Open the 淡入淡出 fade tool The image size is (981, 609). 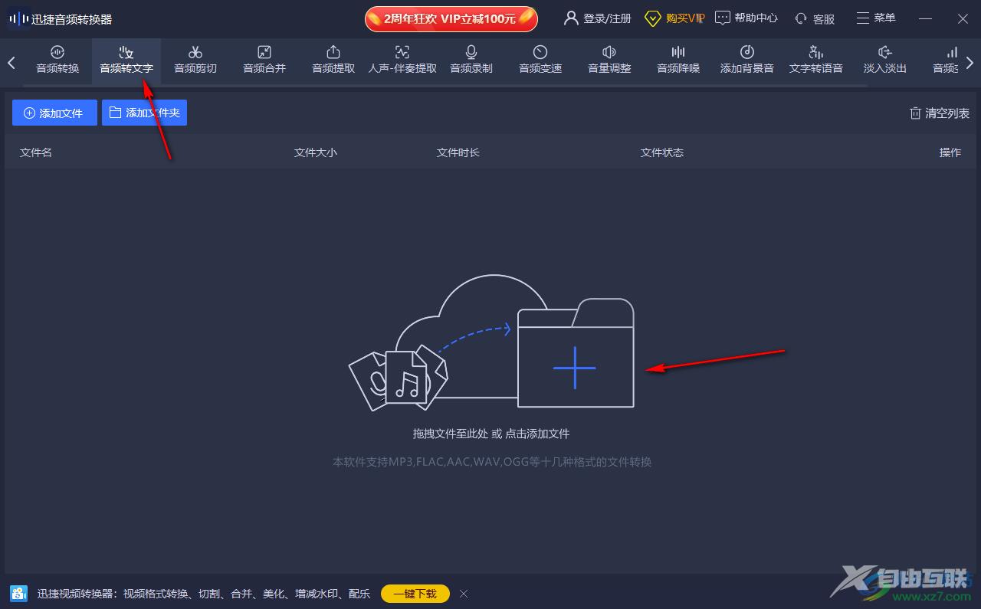coord(885,60)
